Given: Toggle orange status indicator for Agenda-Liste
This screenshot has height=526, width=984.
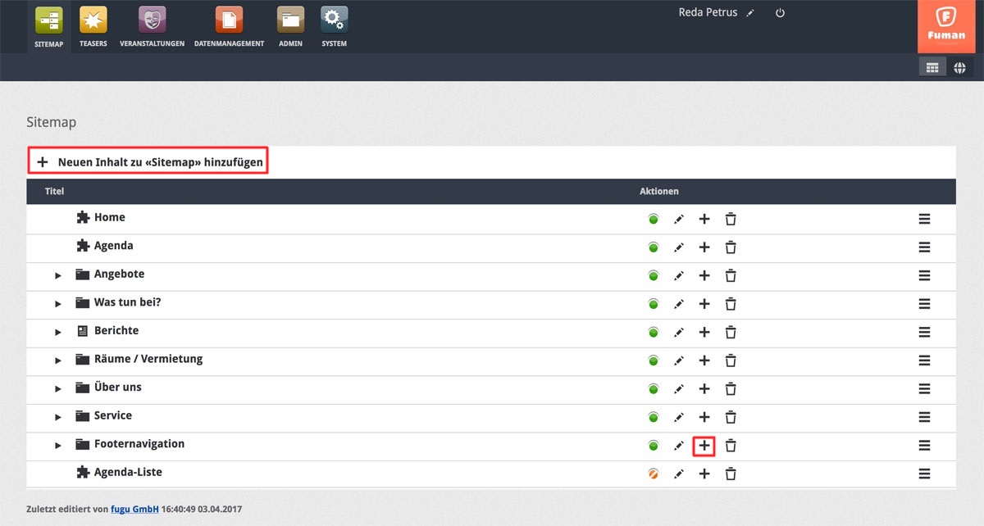Looking at the screenshot, I should (x=654, y=474).
